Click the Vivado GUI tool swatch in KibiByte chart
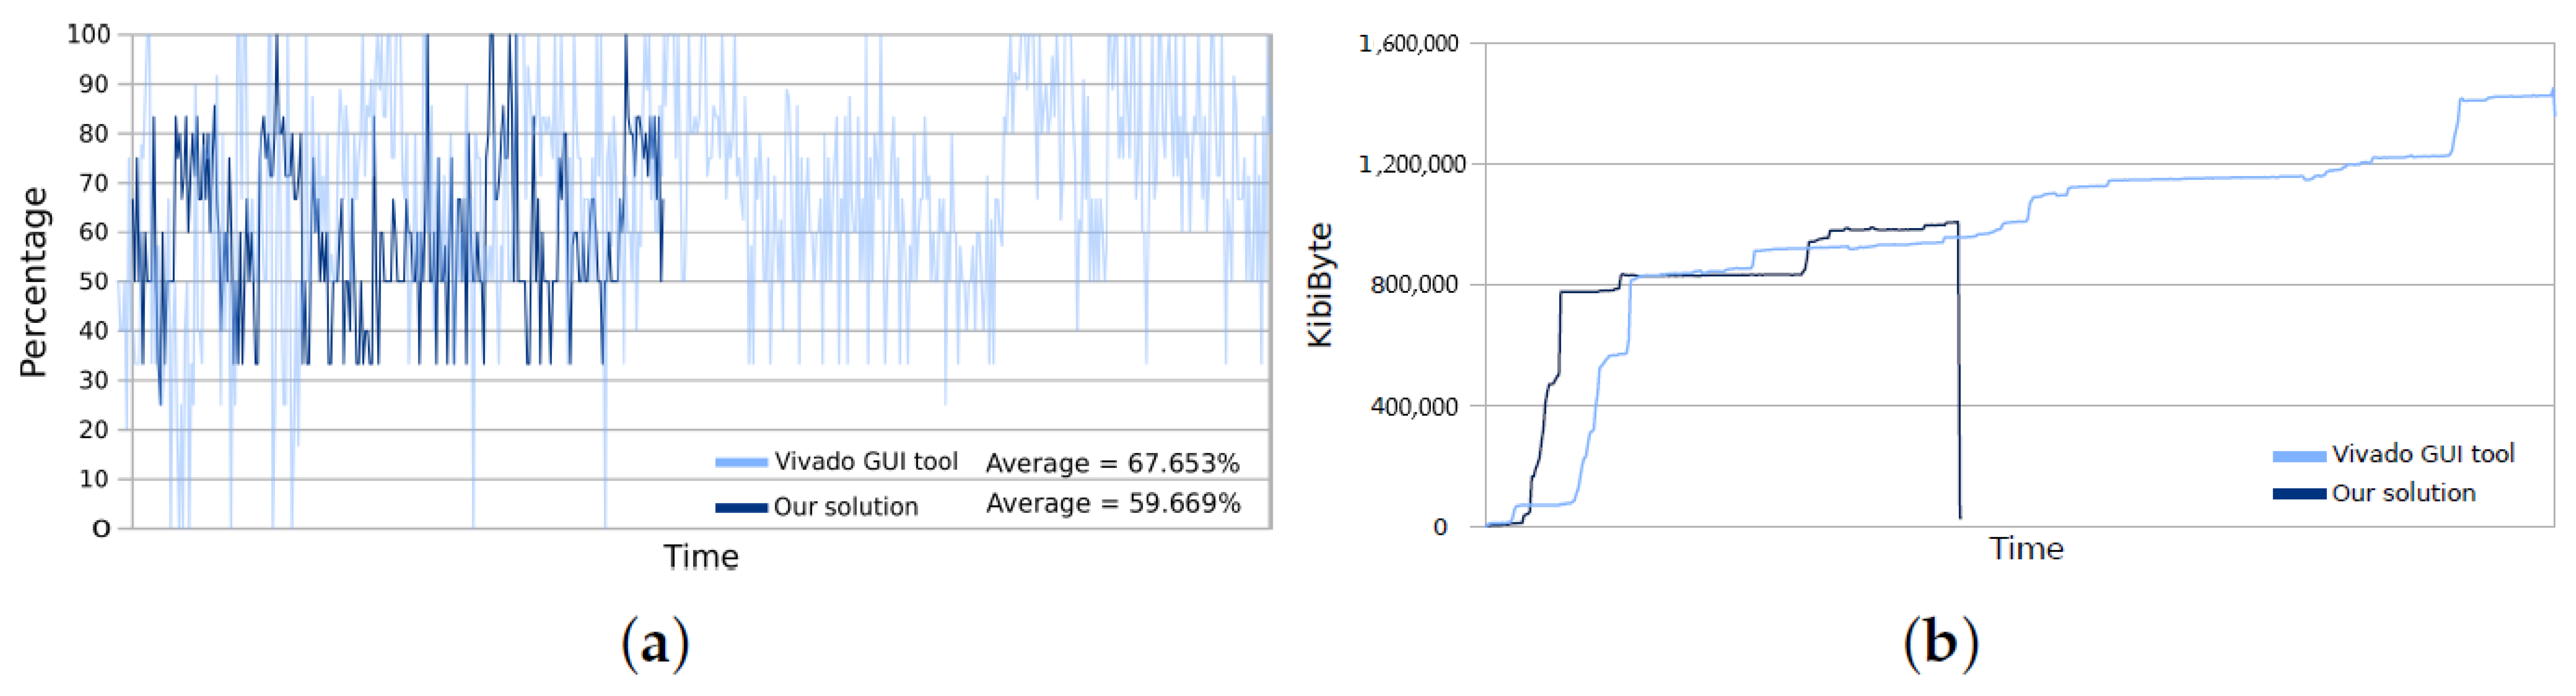The height and width of the screenshot is (696, 2576). [2299, 456]
